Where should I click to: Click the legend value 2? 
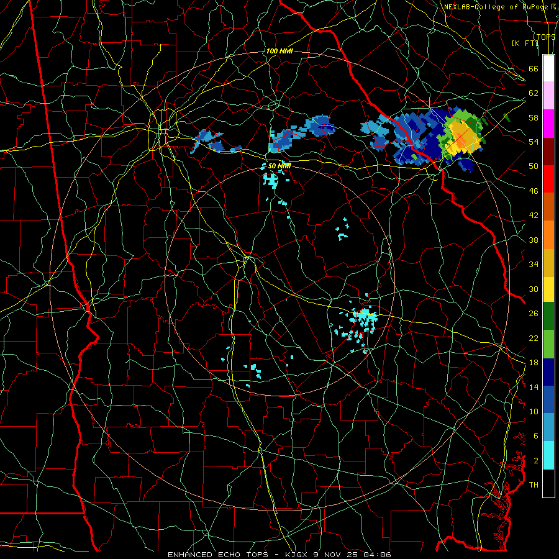click(x=536, y=461)
